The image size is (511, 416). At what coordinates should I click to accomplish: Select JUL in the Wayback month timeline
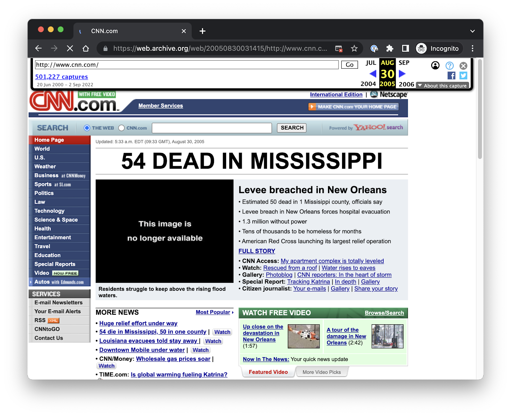point(371,63)
